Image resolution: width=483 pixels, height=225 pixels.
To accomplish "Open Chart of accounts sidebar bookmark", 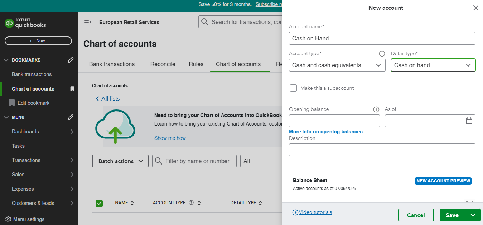I will tap(33, 89).
